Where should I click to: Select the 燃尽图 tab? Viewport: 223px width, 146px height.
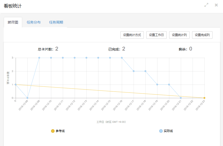[x=13, y=22]
